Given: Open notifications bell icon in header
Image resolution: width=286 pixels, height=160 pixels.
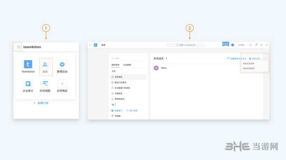Looking at the screenshot, I should [x=256, y=45].
